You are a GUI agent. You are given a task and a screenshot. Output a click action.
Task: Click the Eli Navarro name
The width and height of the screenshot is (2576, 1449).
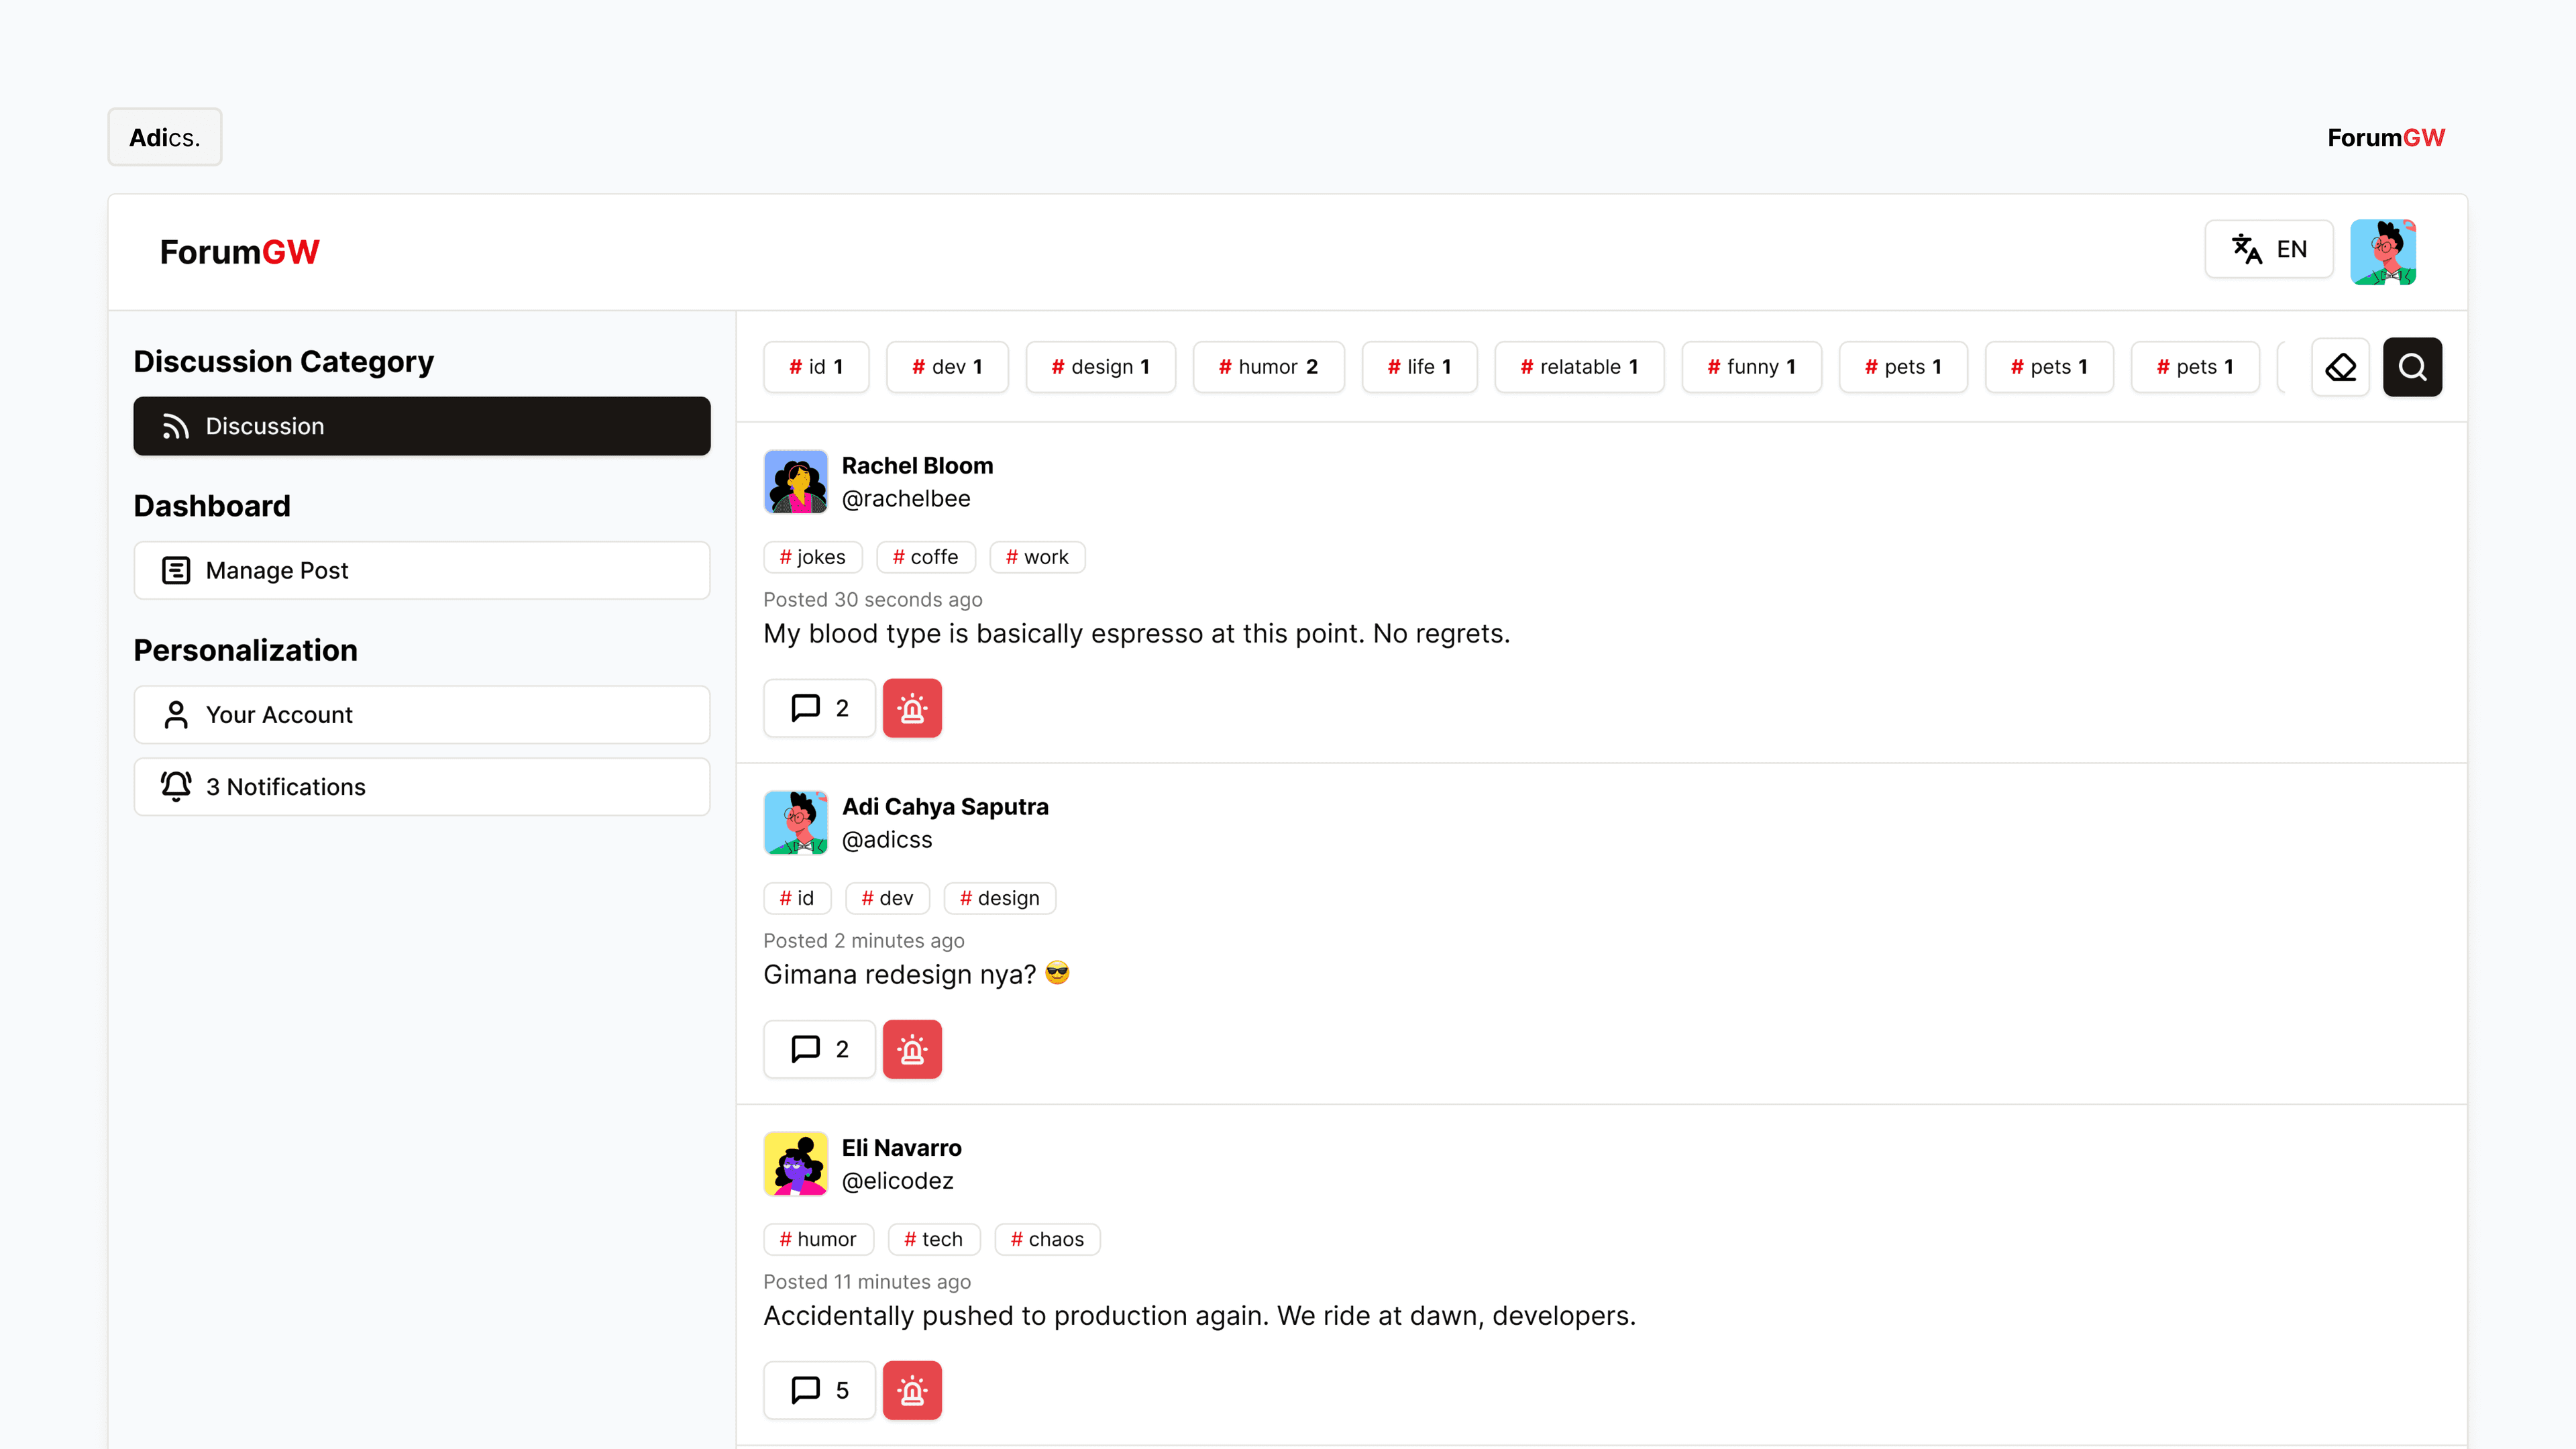(901, 1148)
